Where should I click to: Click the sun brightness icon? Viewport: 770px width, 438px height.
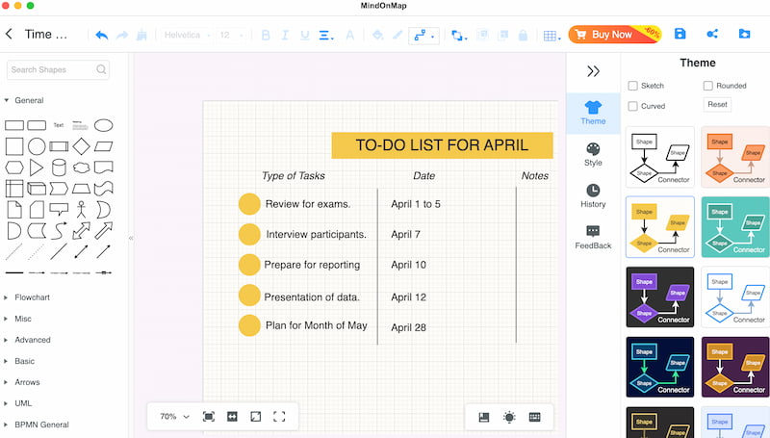pos(509,418)
